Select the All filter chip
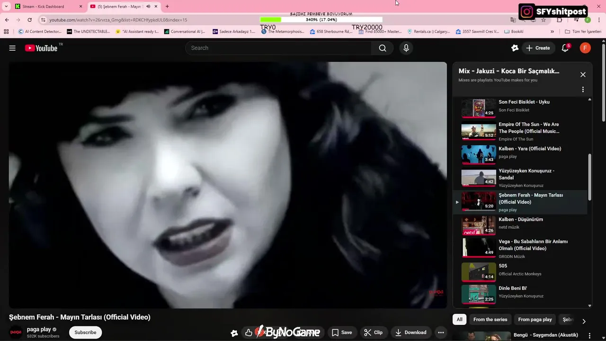 [459, 319]
